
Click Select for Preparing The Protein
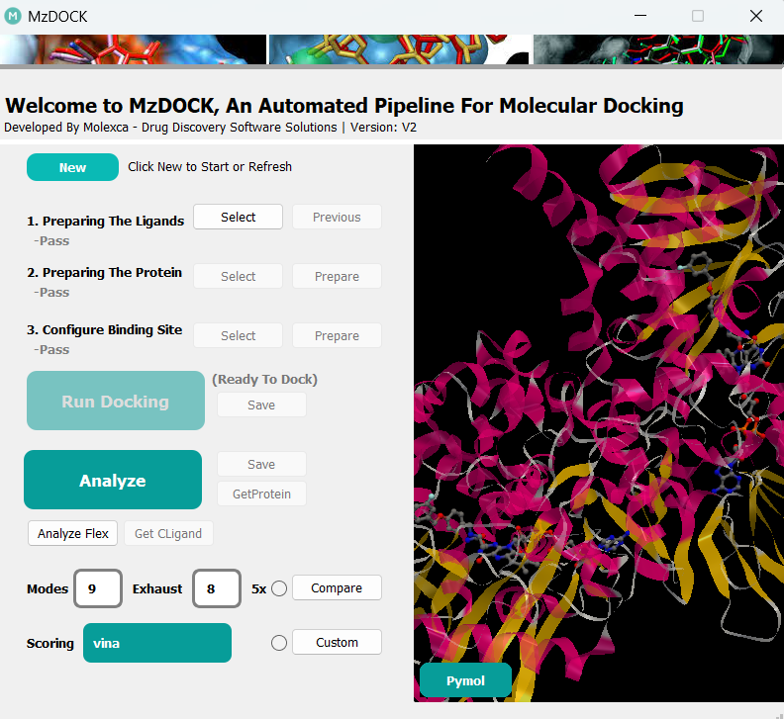238,276
